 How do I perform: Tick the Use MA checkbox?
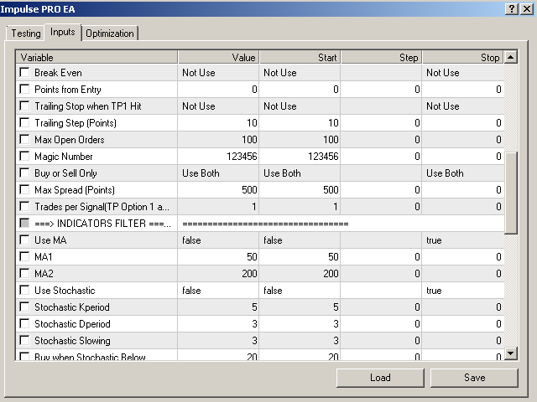(x=24, y=240)
